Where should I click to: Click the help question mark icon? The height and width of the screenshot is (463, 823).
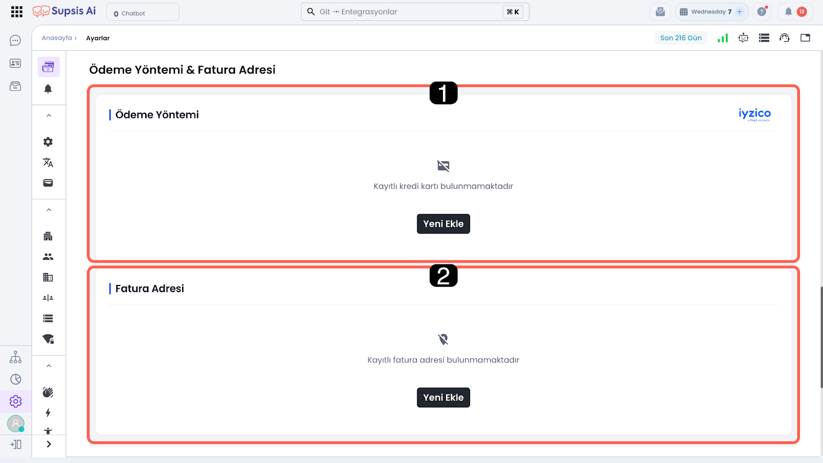click(x=762, y=12)
